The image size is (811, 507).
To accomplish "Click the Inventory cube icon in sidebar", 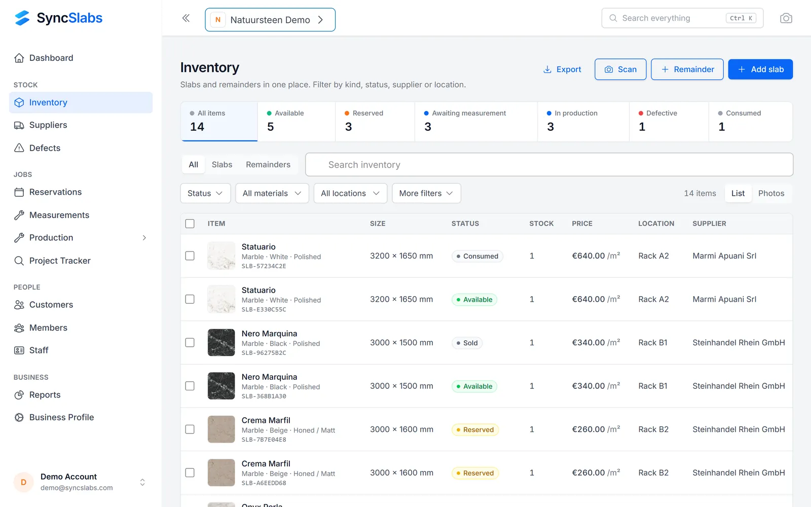I will coord(19,102).
